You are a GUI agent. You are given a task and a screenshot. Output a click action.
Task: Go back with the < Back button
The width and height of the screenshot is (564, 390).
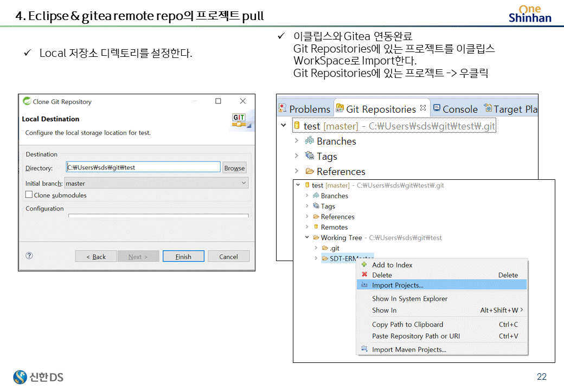(x=95, y=256)
